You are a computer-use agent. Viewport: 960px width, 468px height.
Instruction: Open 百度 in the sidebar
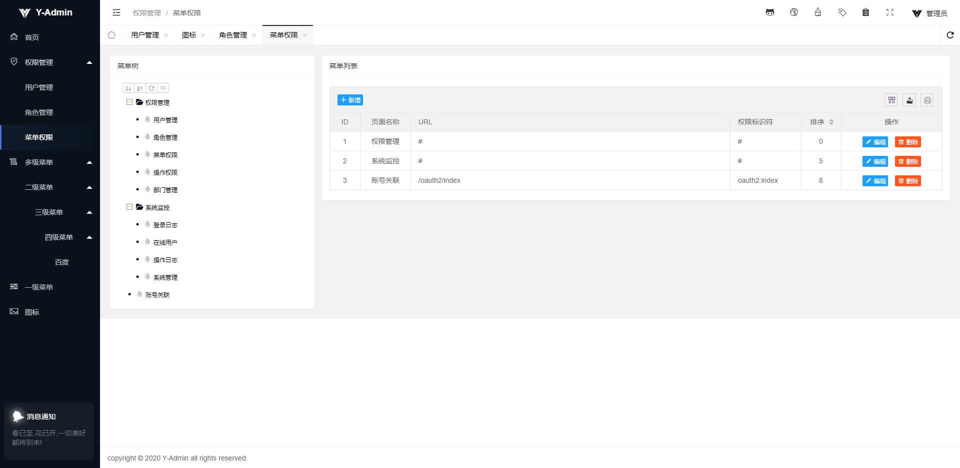click(x=50, y=262)
